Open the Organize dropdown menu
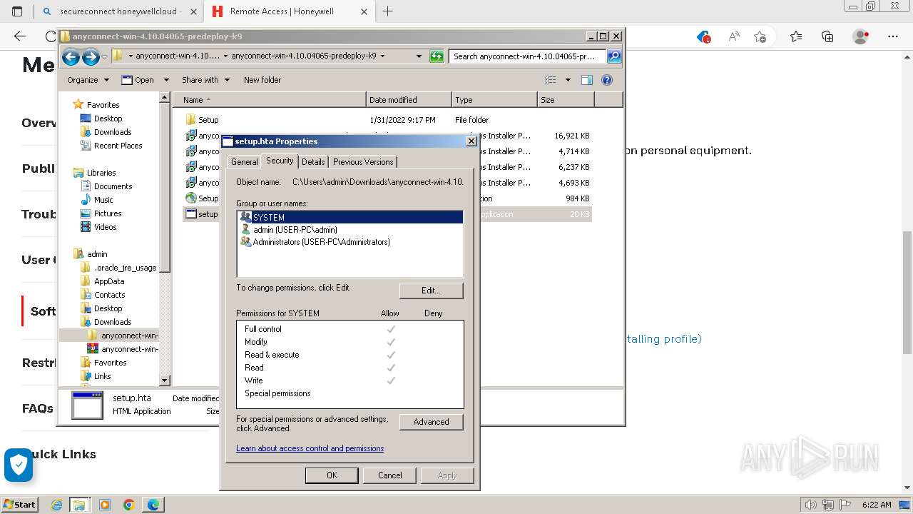This screenshot has height=514, width=913. 88,80
